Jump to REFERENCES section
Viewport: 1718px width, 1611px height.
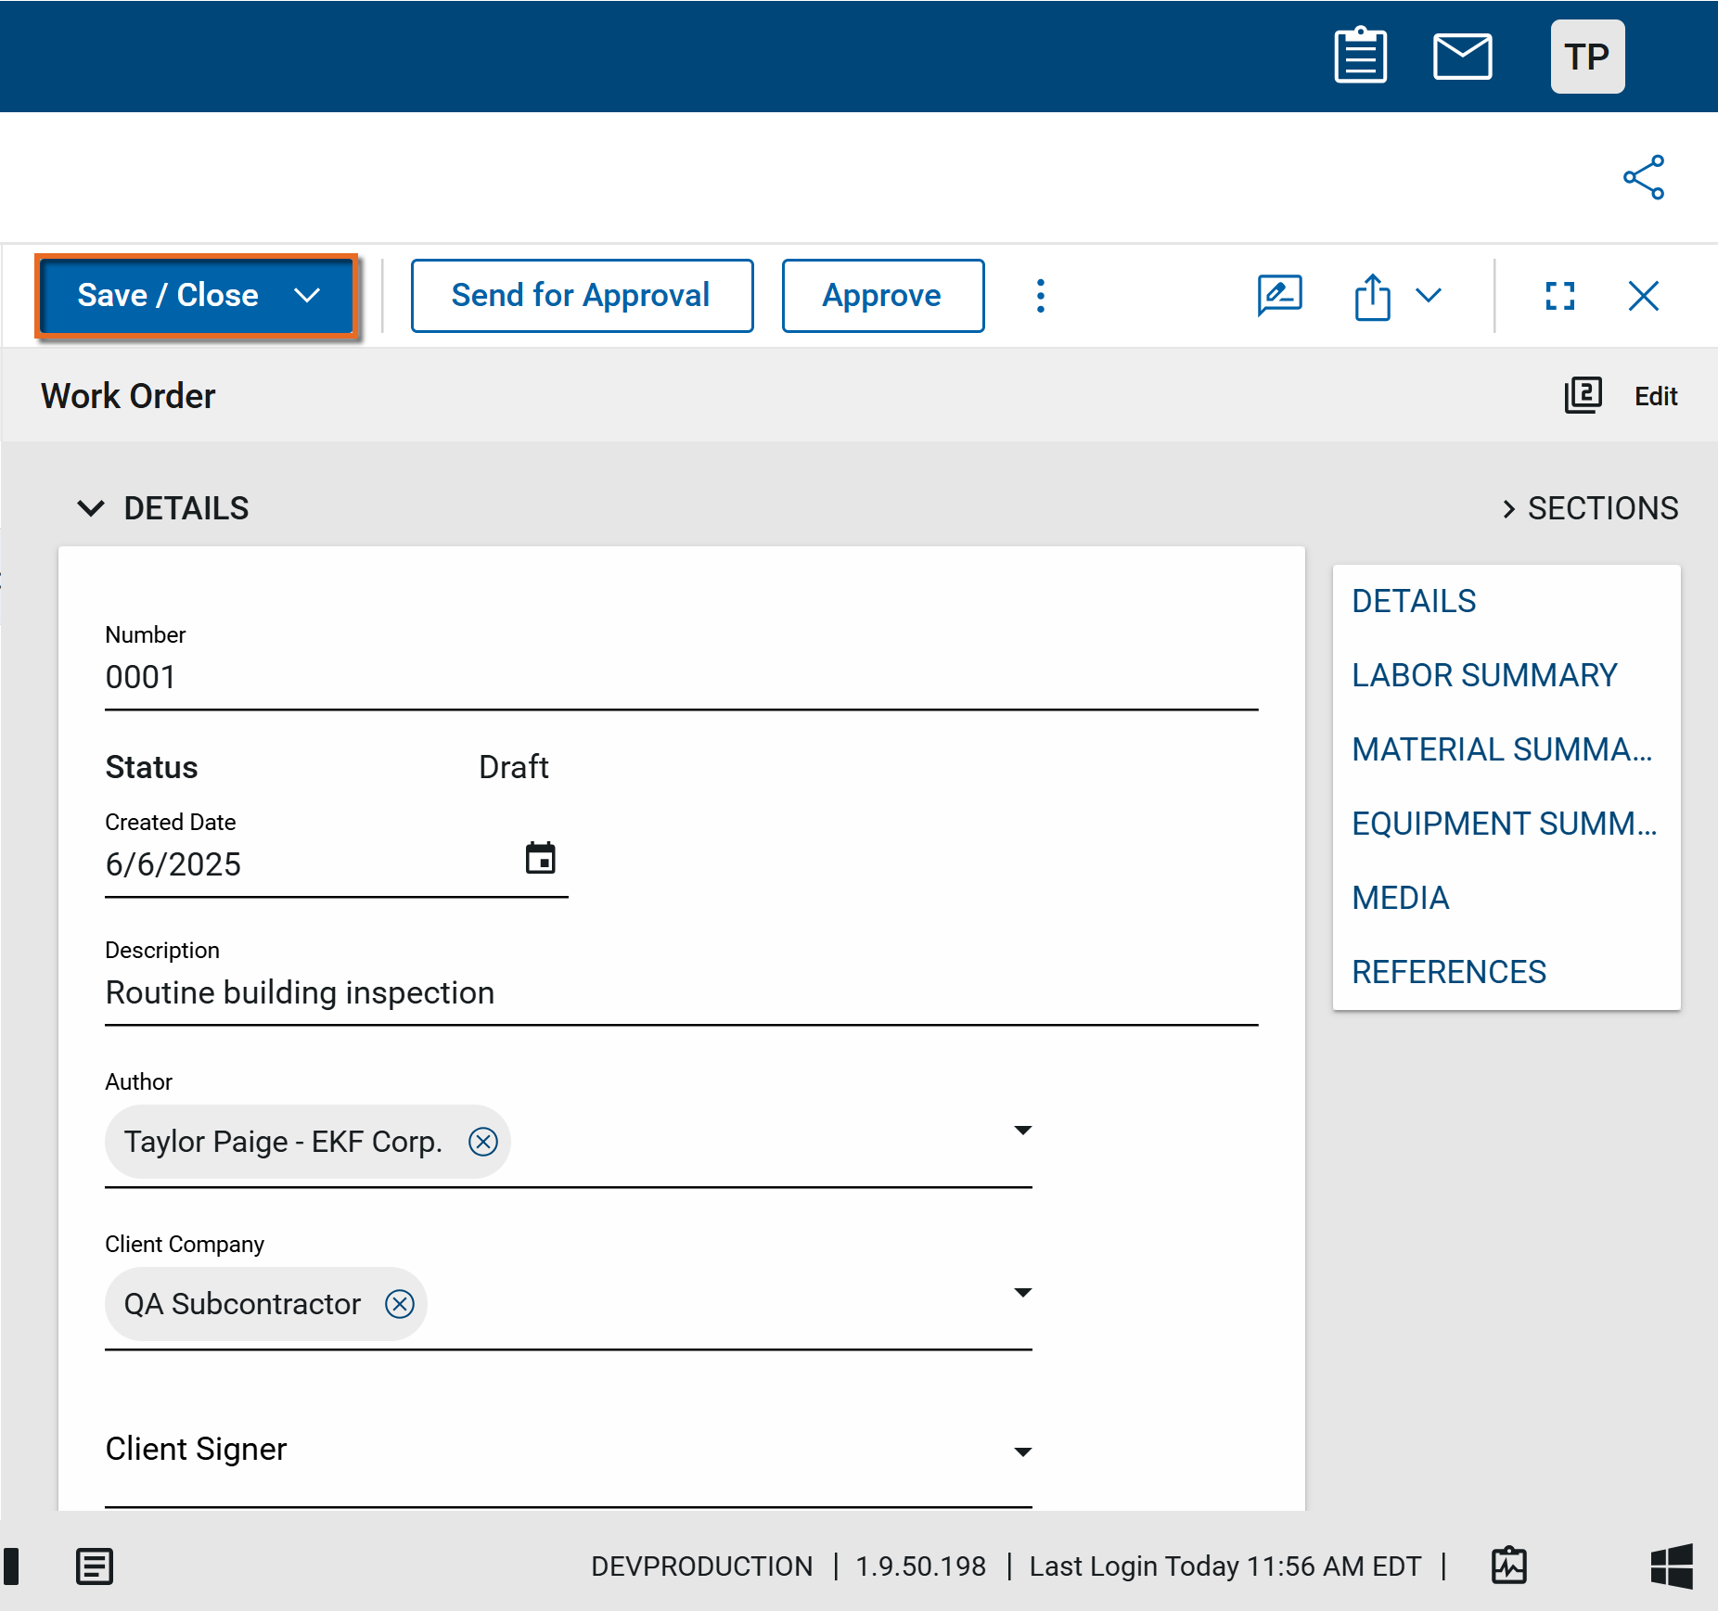pyautogui.click(x=1448, y=972)
